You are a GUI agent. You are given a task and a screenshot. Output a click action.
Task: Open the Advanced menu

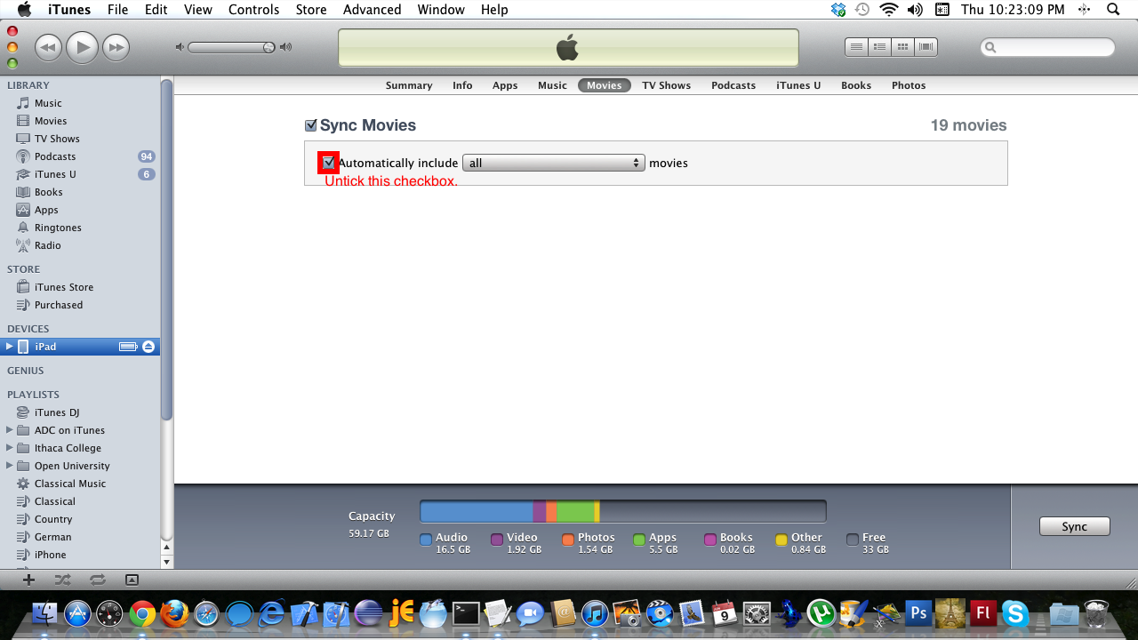[x=372, y=10]
